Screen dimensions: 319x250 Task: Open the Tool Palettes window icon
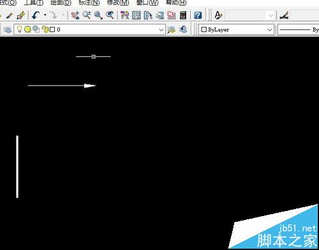148,15
